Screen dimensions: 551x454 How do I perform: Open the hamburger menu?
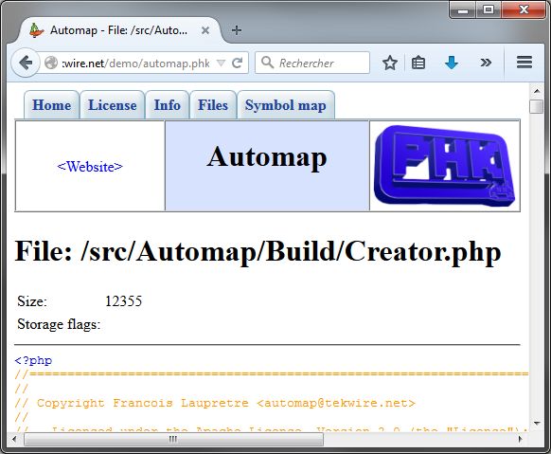click(x=524, y=63)
